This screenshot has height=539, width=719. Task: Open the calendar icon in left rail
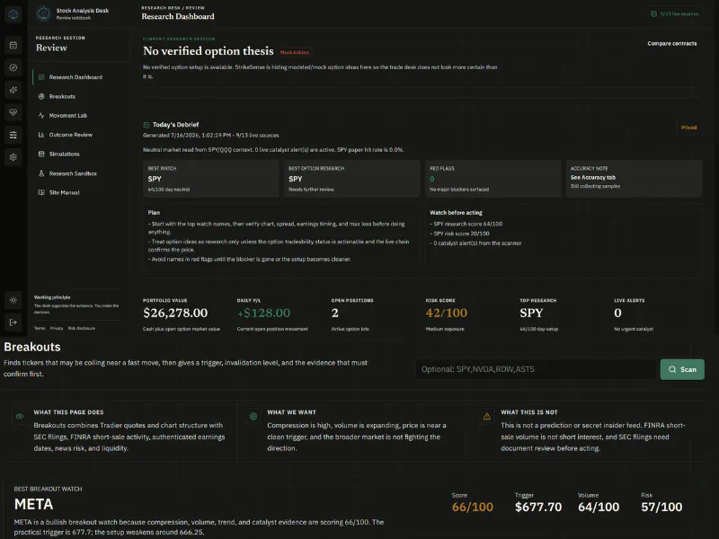coord(13,45)
